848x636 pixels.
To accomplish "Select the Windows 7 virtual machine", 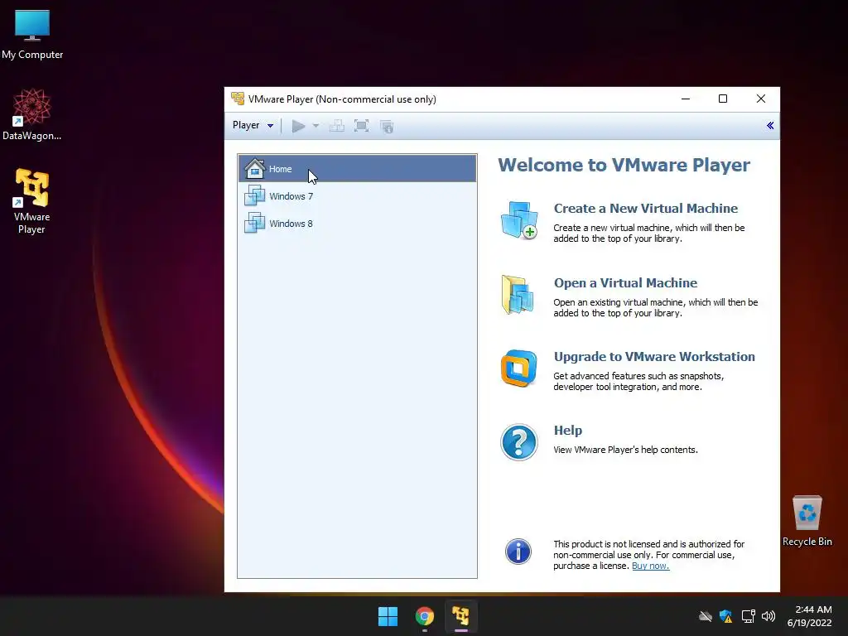I will click(358, 195).
